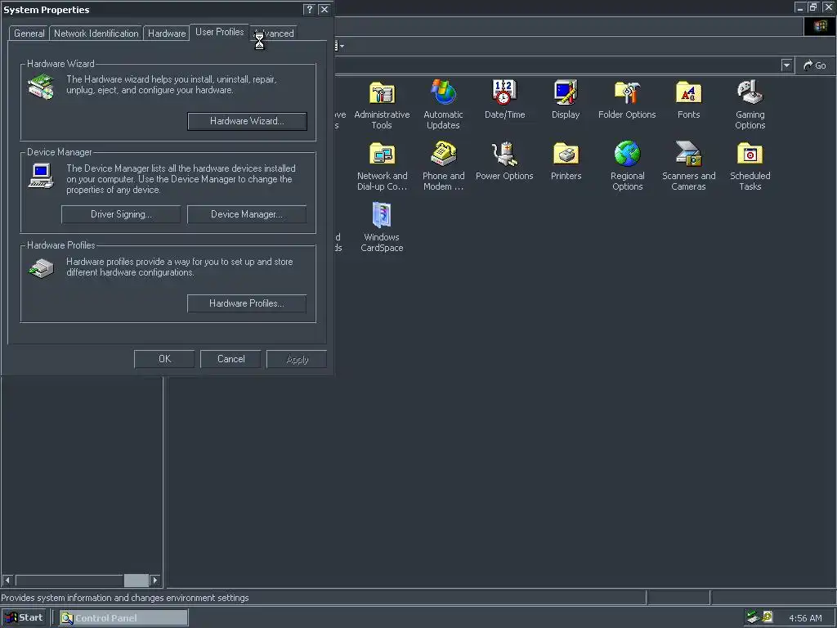Image resolution: width=837 pixels, height=628 pixels.
Task: Click the Device Manager computer icon
Action: click(41, 176)
